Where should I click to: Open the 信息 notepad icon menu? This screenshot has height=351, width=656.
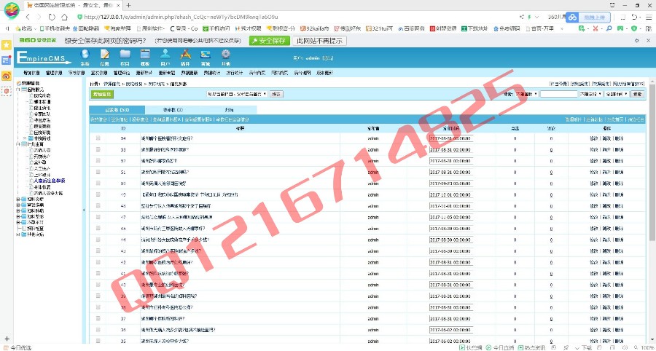point(105,58)
